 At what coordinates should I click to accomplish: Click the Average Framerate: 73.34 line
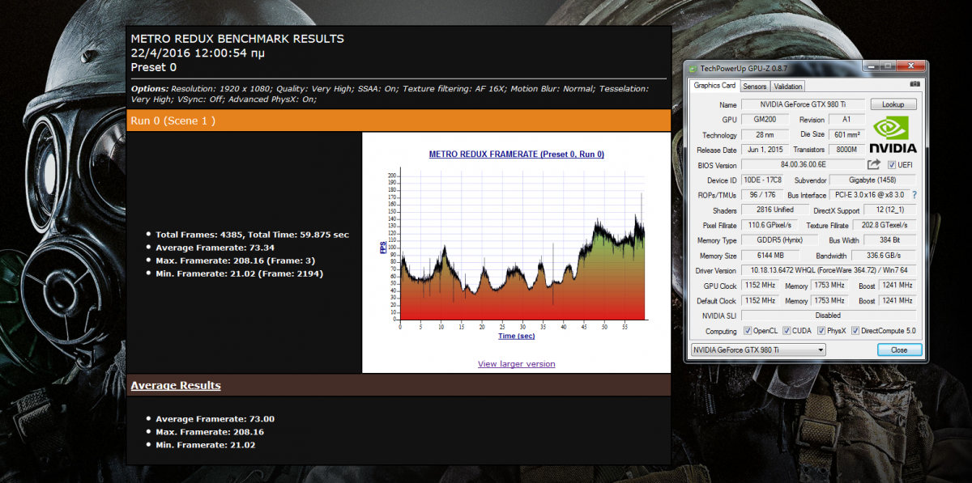pos(215,248)
